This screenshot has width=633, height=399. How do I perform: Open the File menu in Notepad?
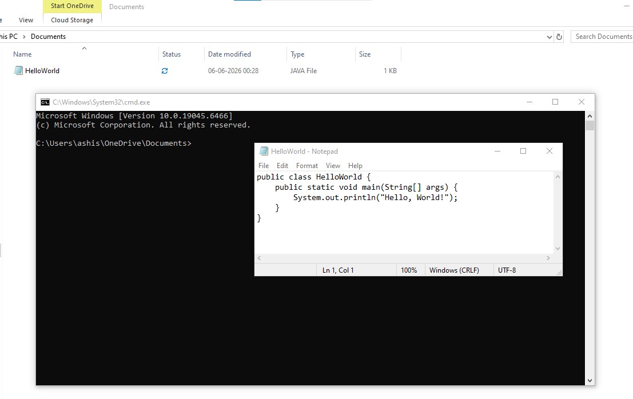click(264, 165)
